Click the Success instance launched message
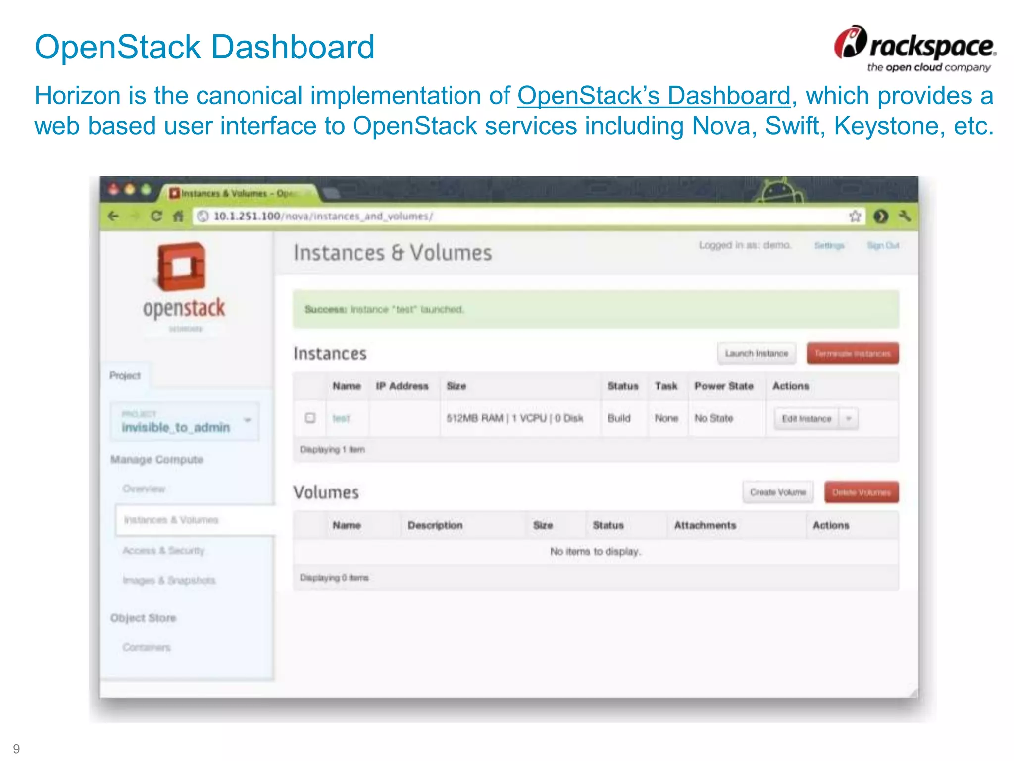 pos(596,309)
